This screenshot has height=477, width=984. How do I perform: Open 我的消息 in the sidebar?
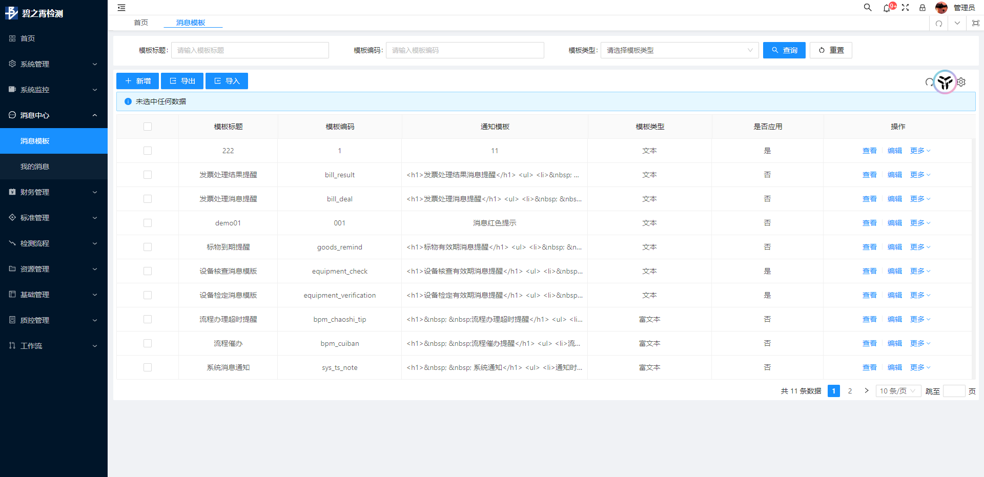(54, 167)
